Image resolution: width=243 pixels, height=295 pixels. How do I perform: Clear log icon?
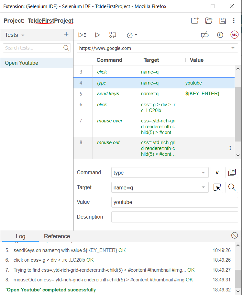click(x=234, y=235)
